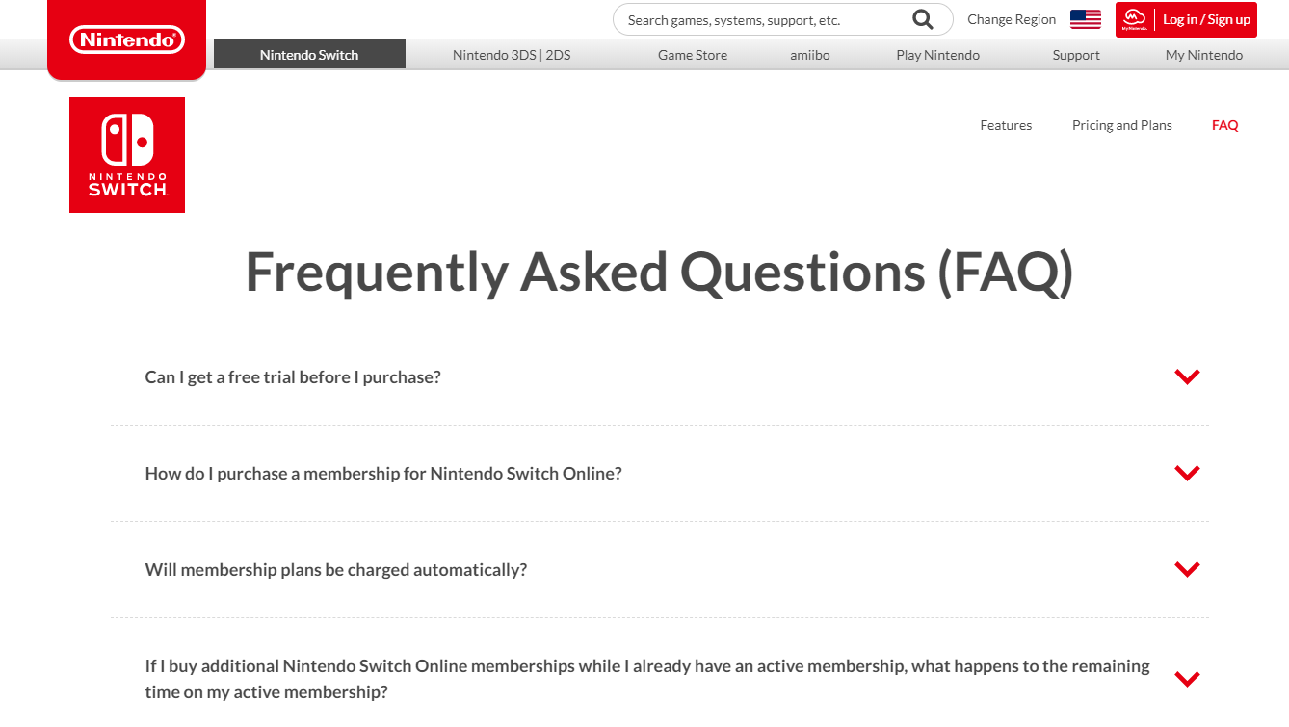Open the Nintendo Switch nav tab

309,55
